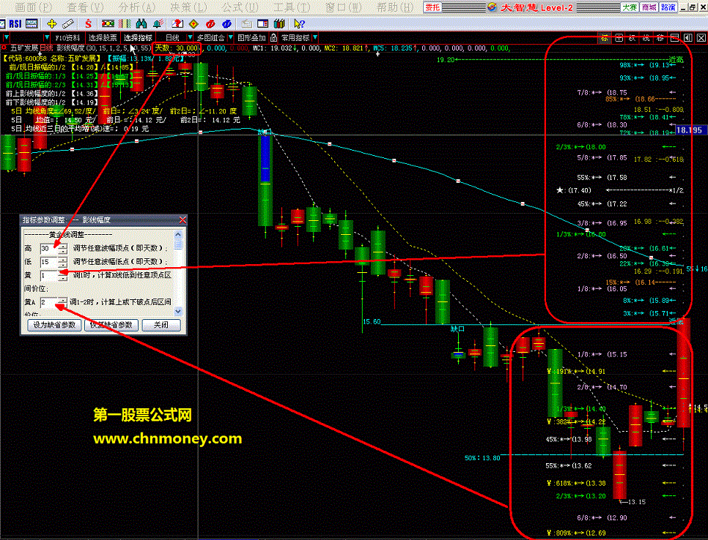Screen dimensions: 708x540
Task: Open the 查看(V) menu
Action: pyautogui.click(x=85, y=7)
